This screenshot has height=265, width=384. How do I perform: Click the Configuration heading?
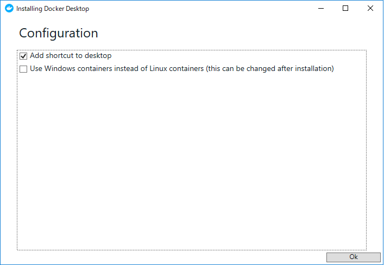(x=59, y=33)
